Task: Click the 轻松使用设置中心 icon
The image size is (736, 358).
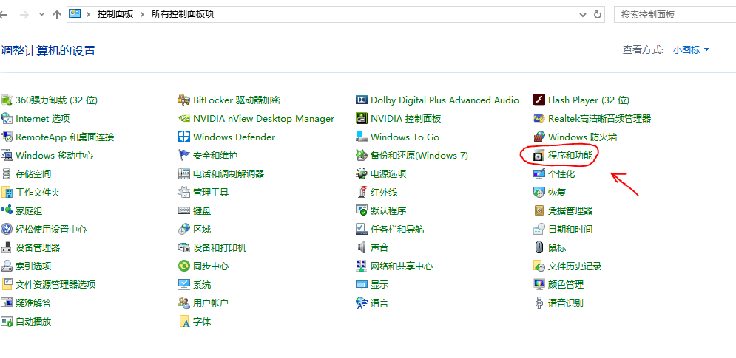Action: click(6, 229)
